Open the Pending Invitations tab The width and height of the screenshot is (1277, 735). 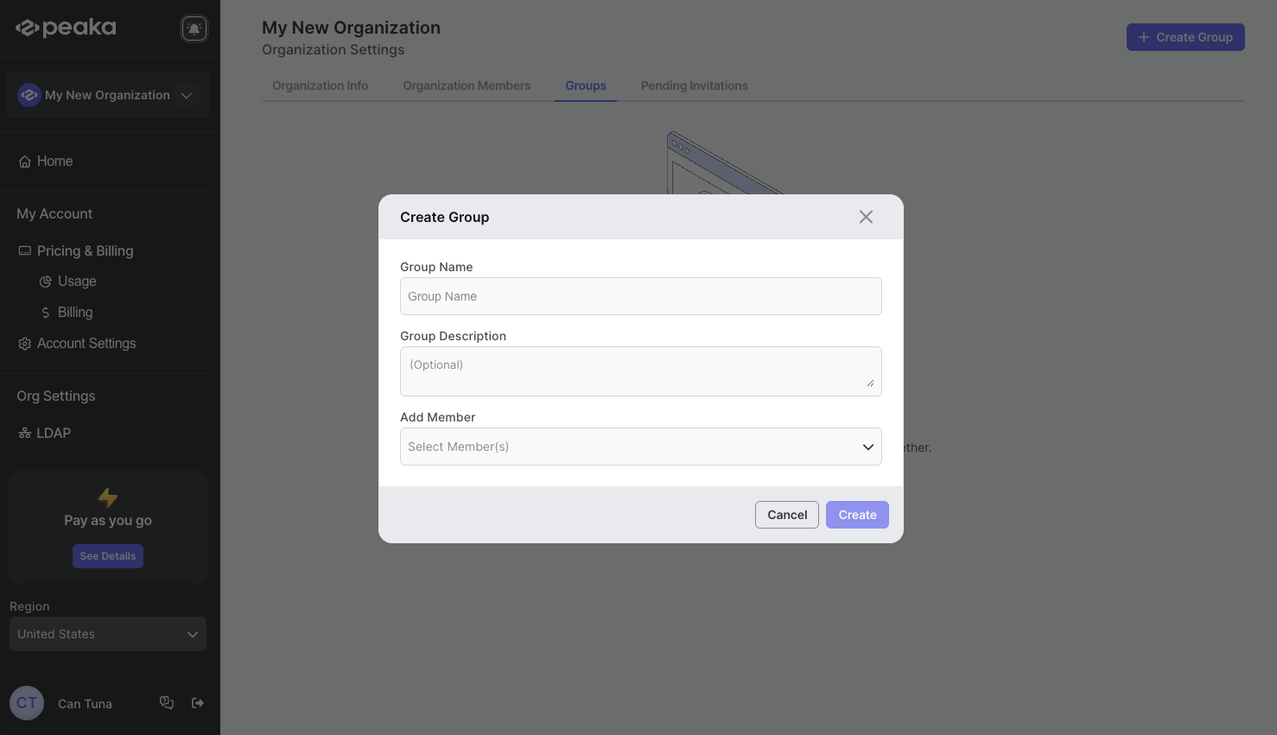click(x=694, y=86)
